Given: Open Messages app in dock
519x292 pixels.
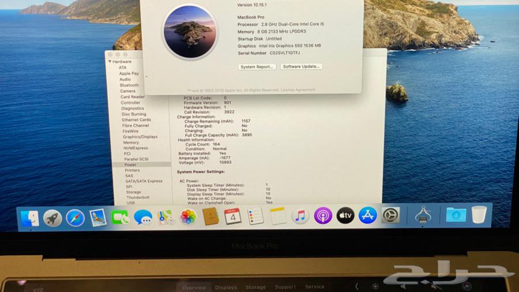Looking at the screenshot, I should point(143,218).
